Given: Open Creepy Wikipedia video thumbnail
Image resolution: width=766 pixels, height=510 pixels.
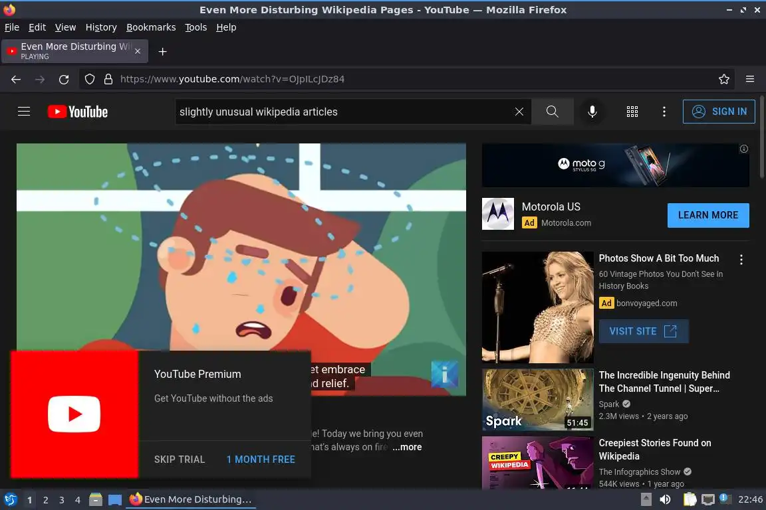Looking at the screenshot, I should click(537, 463).
